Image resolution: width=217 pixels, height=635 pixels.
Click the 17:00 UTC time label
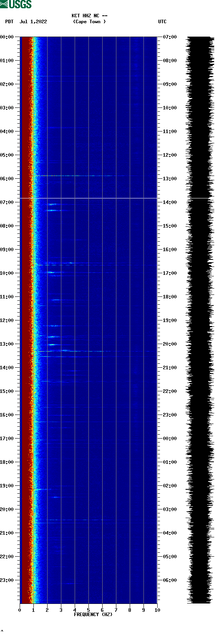click(x=170, y=273)
